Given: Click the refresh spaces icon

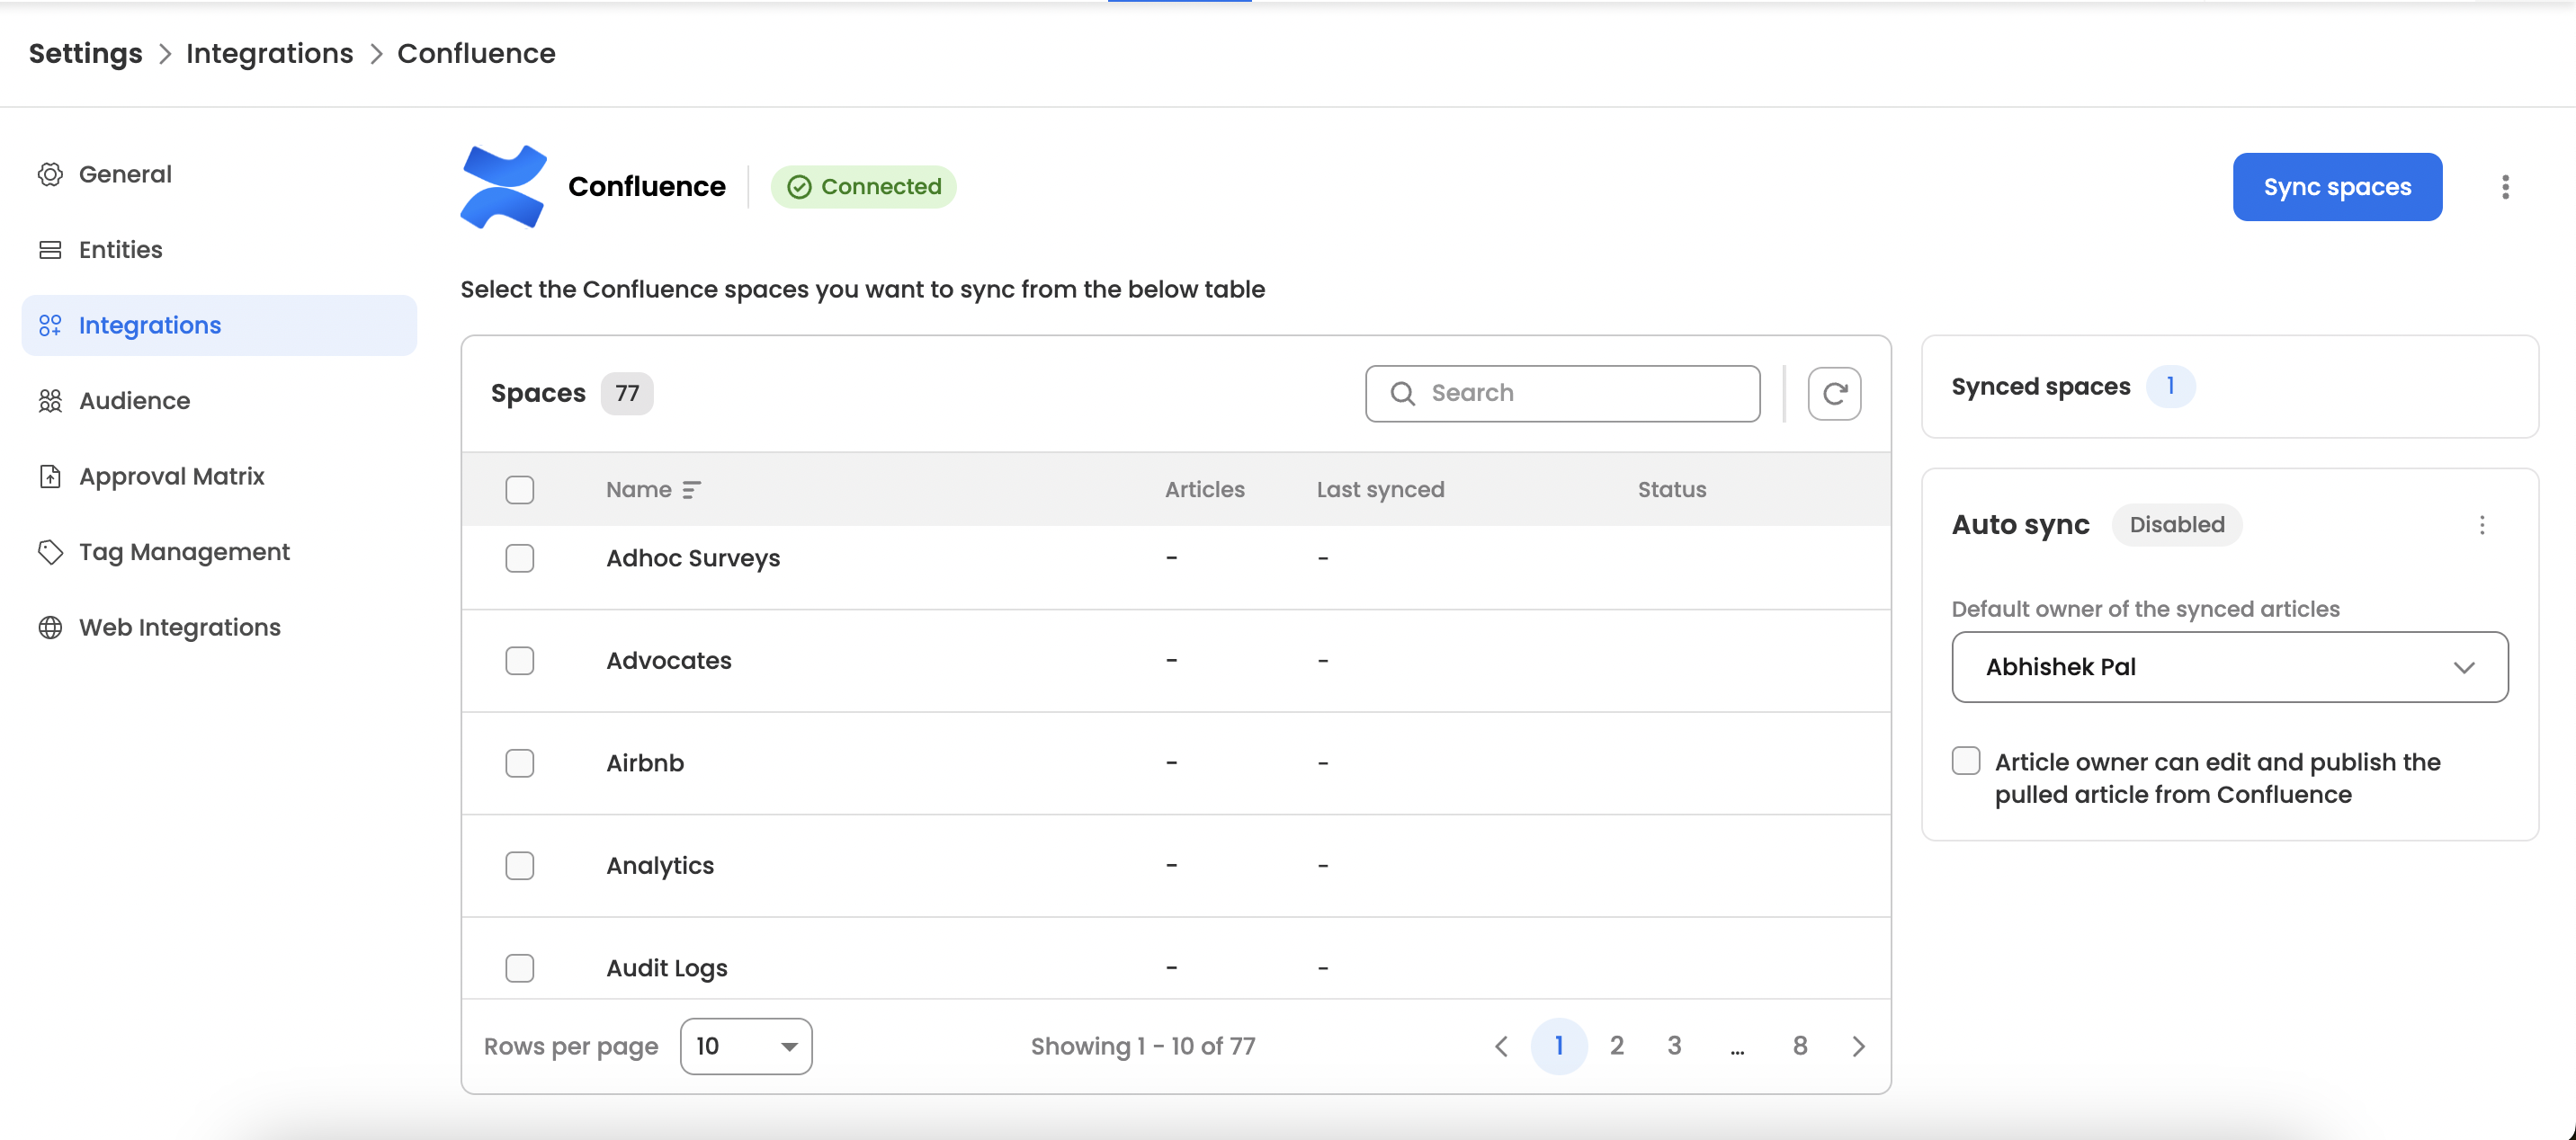Looking at the screenshot, I should (x=1833, y=393).
